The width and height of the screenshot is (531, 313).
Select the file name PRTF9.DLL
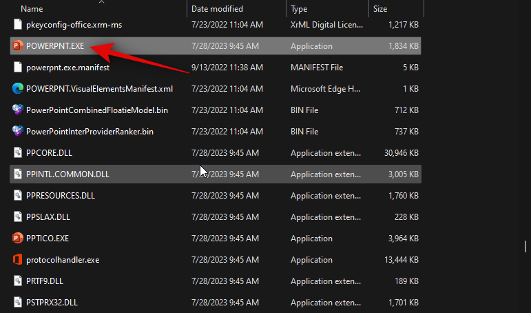pyautogui.click(x=45, y=281)
